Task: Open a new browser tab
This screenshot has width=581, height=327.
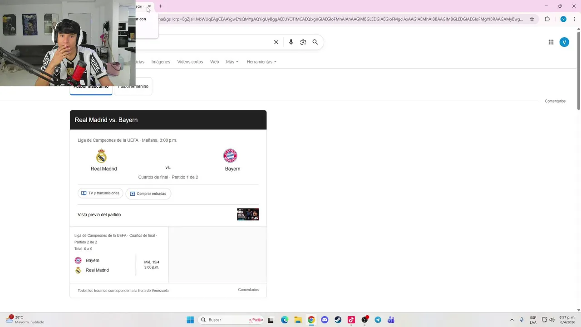Action: pos(160,6)
